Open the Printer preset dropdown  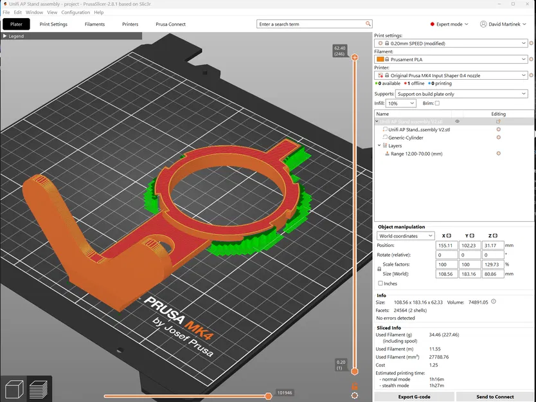tap(523, 75)
